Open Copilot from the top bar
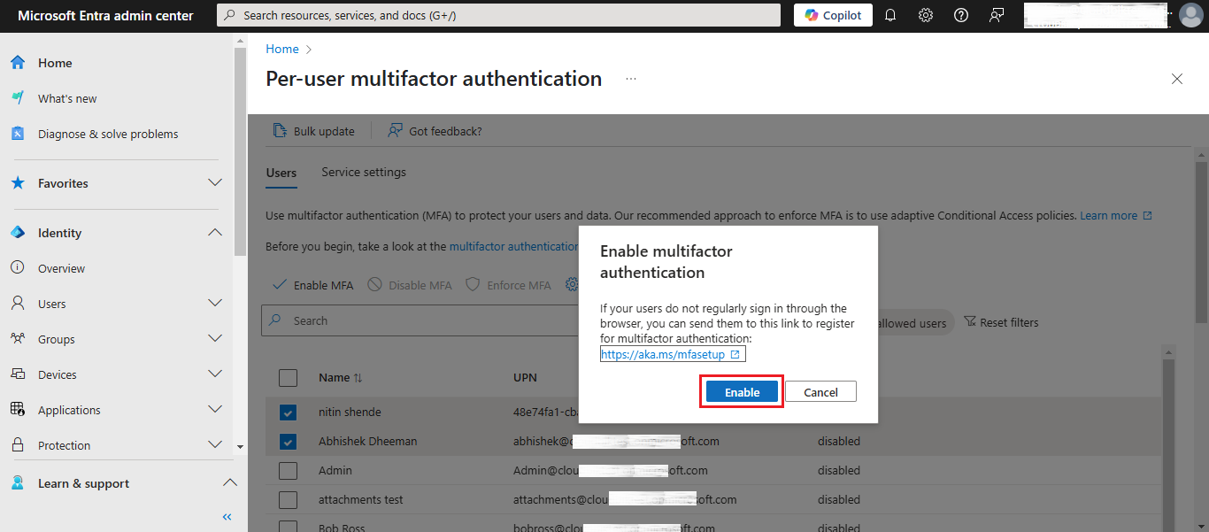This screenshot has height=532, width=1209. coord(833,15)
